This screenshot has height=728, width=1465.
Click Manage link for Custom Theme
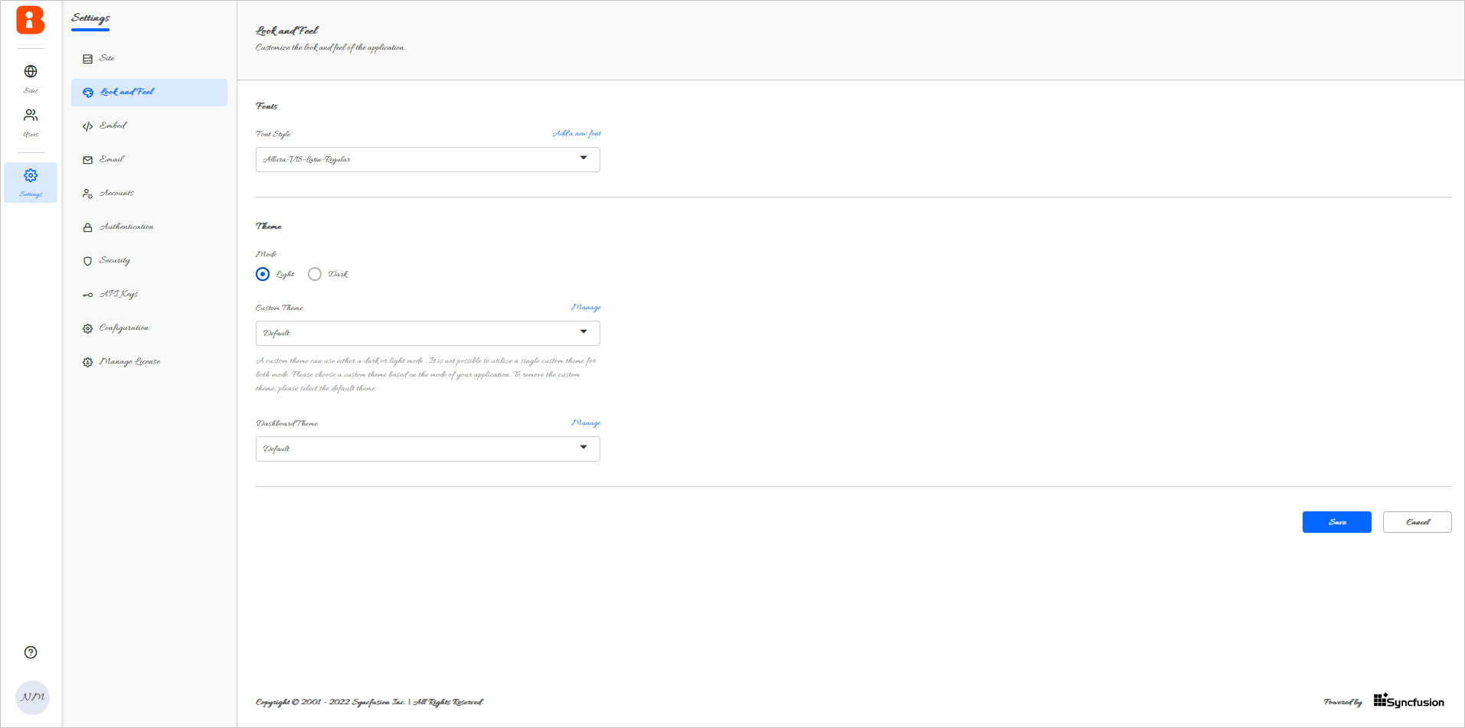[586, 307]
